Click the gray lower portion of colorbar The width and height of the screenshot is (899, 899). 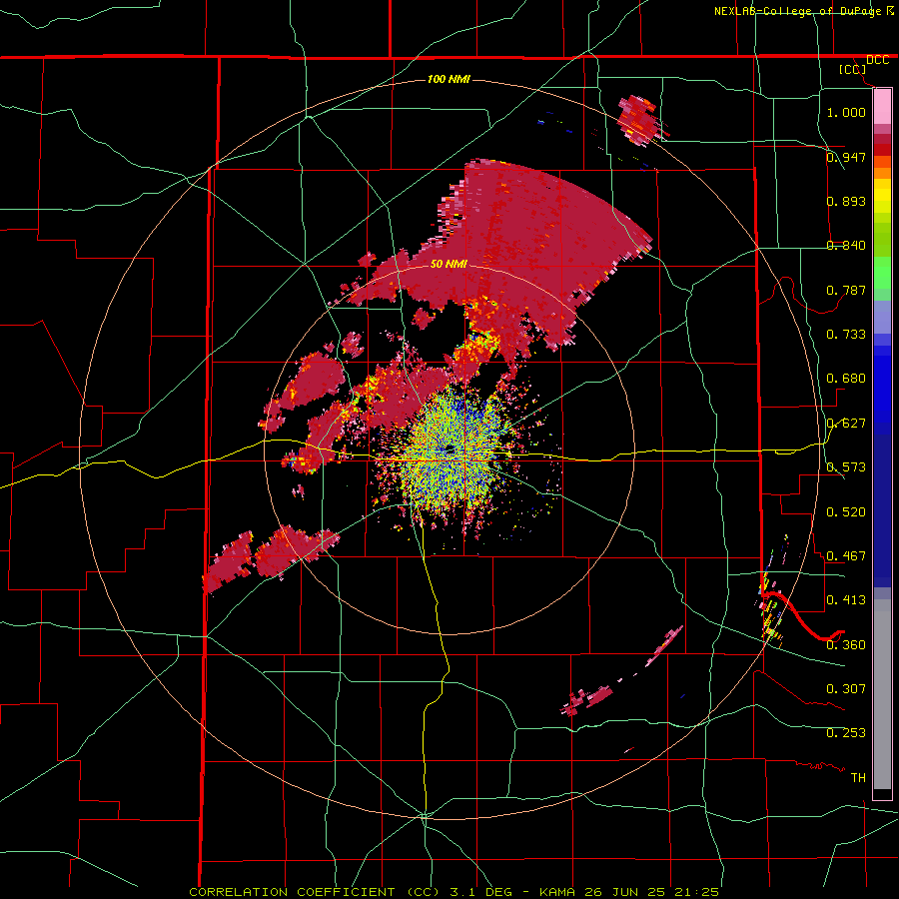tap(882, 694)
